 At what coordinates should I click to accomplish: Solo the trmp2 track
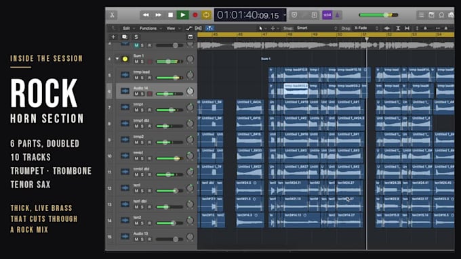coord(142,142)
